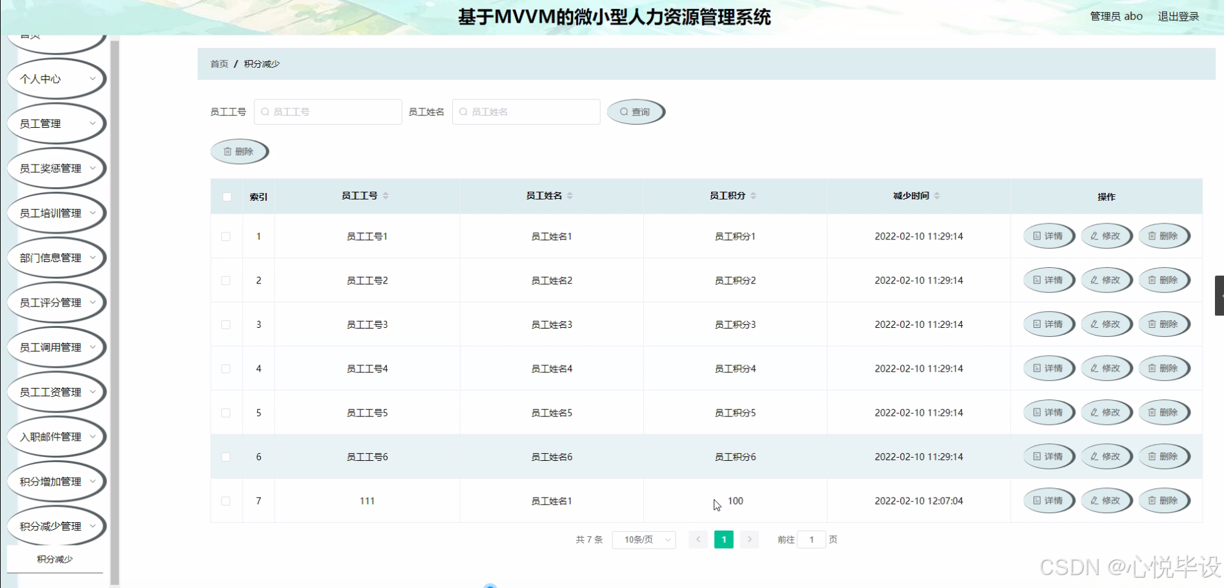This screenshot has width=1224, height=588.
Task: Open the 积分减少 submenu item
Action: pos(56,559)
